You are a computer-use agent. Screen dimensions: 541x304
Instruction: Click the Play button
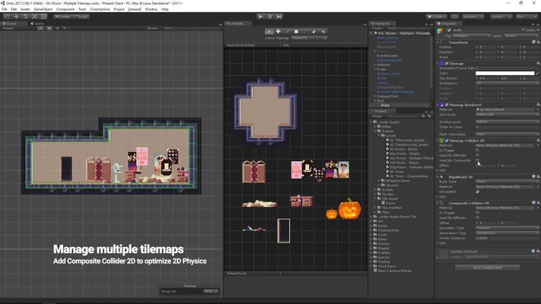(260, 16)
